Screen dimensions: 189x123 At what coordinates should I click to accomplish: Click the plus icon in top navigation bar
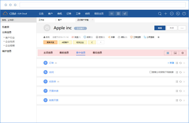(166, 14)
